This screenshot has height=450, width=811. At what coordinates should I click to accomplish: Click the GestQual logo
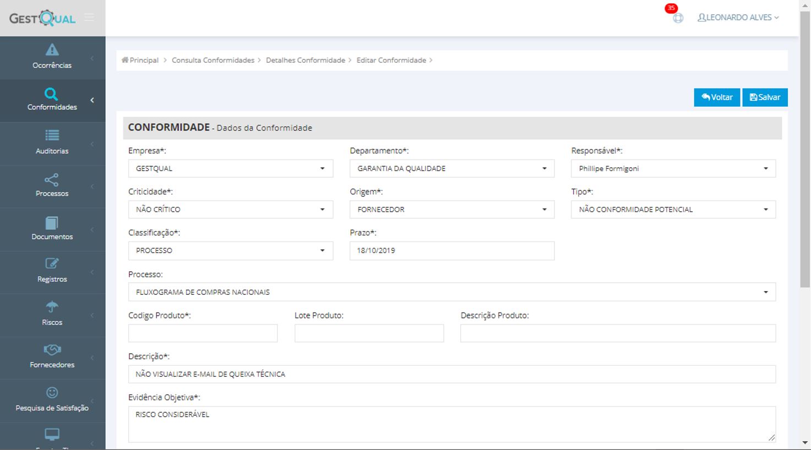pos(42,18)
